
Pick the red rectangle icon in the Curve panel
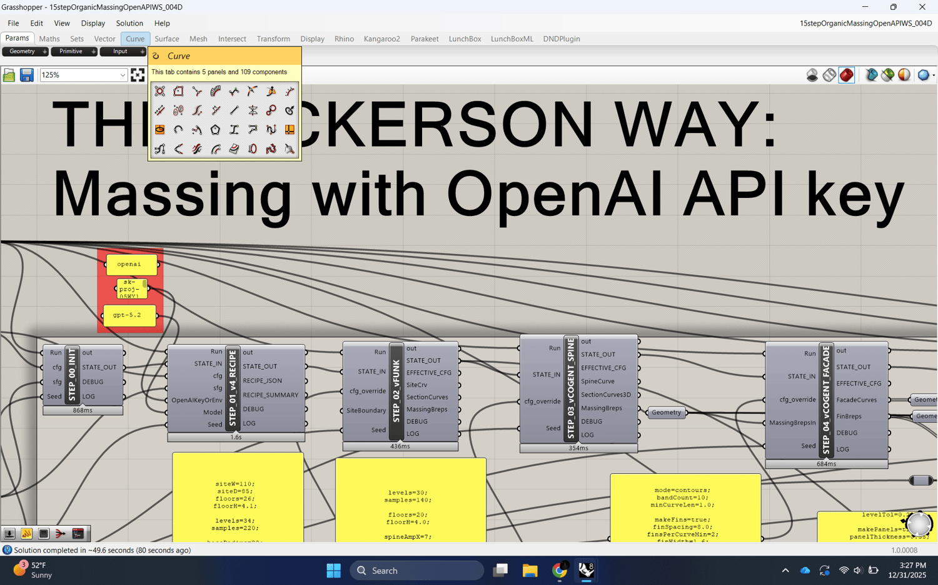click(x=178, y=91)
